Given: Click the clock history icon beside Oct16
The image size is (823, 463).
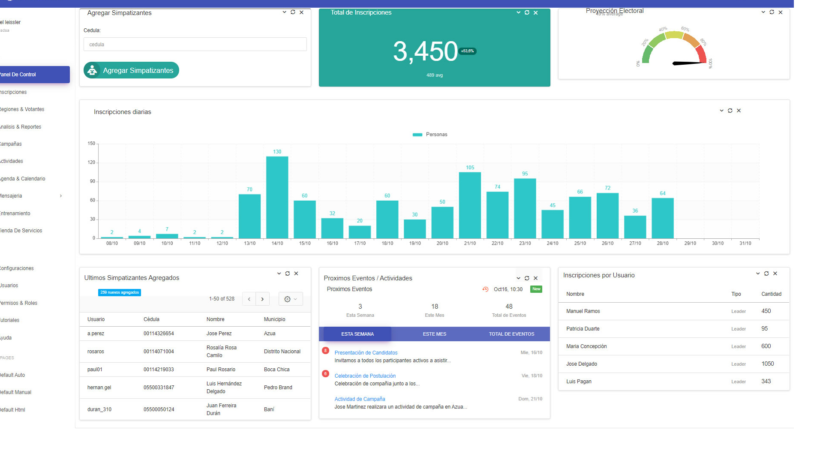Looking at the screenshot, I should pyautogui.click(x=485, y=289).
